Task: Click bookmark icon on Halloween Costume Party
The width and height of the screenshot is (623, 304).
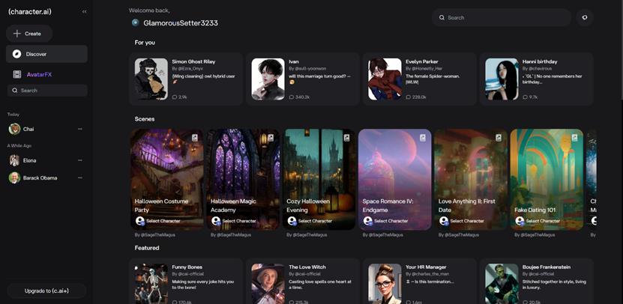Action: click(194, 138)
